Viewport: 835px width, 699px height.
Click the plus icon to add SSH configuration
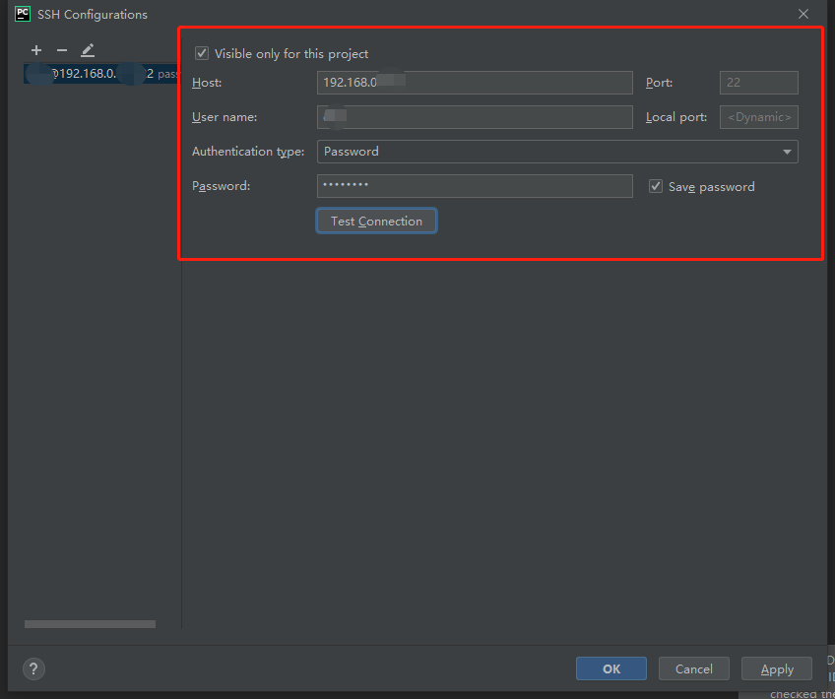pyautogui.click(x=36, y=50)
